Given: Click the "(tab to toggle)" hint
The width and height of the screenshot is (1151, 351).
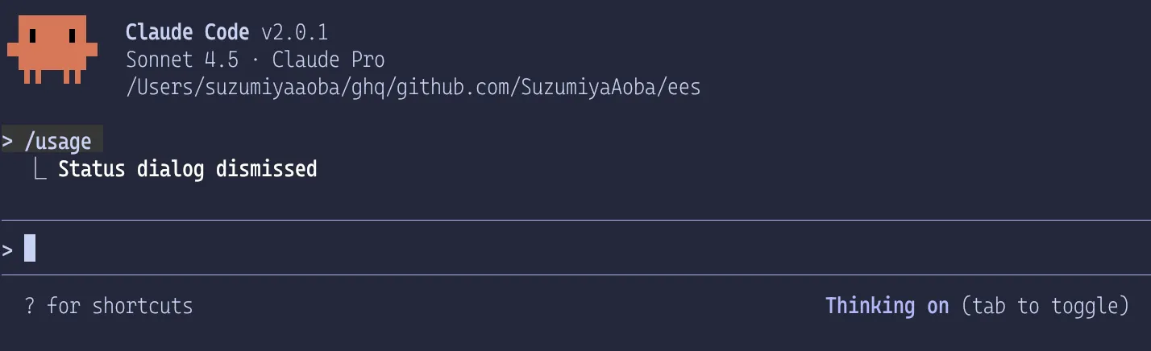Looking at the screenshot, I should pos(1045,306).
